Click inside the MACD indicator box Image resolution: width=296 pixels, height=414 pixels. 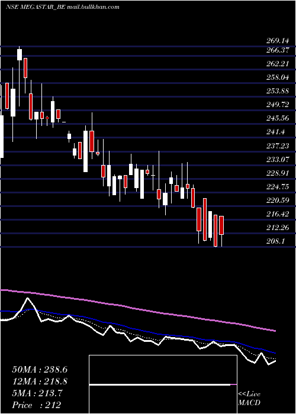[x=163, y=384]
